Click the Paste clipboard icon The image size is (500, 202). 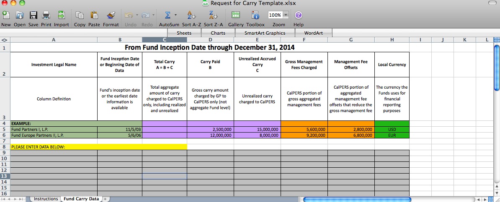94,15
